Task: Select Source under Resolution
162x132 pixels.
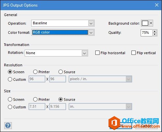Action: tap(60, 72)
